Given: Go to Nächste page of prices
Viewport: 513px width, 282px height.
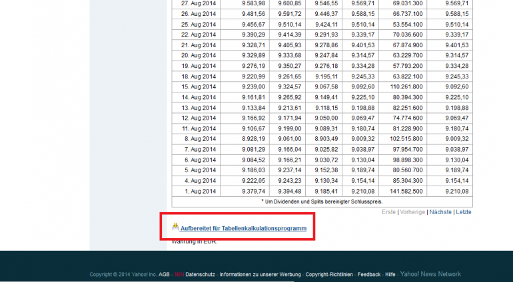Looking at the screenshot, I should click(x=440, y=212).
